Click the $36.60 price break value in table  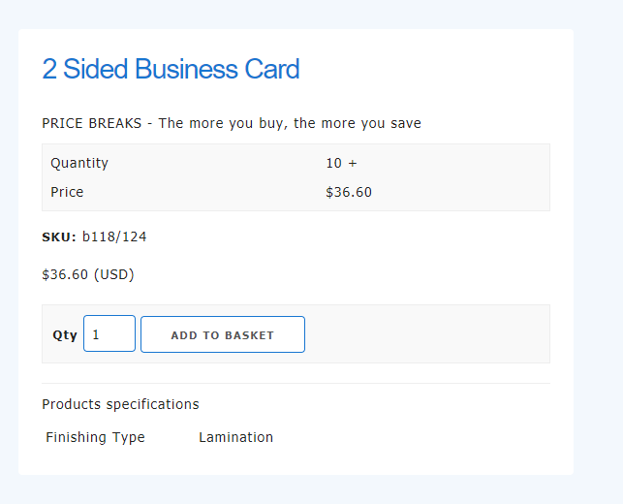[349, 192]
